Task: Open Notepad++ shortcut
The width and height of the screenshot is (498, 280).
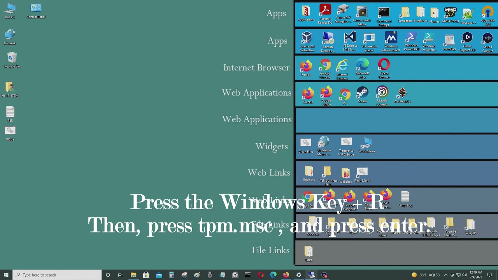Action: click(468, 16)
